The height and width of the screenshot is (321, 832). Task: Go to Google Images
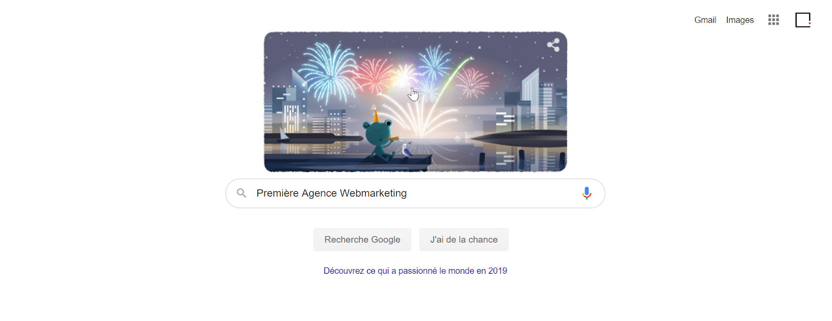(740, 20)
